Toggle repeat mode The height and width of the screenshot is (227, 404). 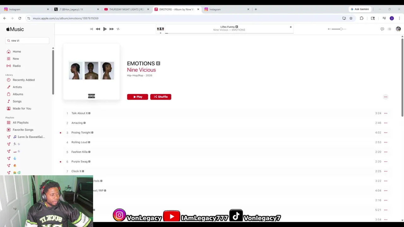tap(118, 29)
